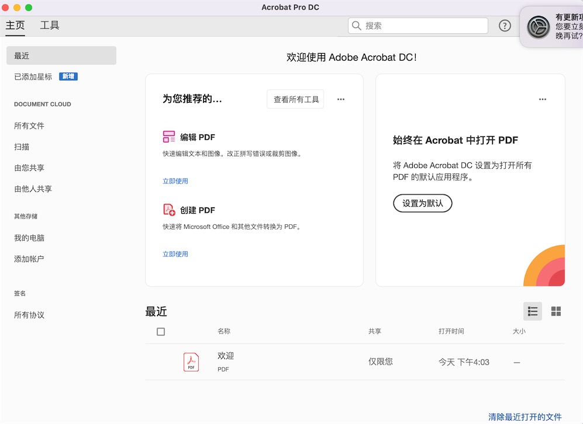Switch to grid view icon
Image resolution: width=583 pixels, height=424 pixels.
[556, 311]
